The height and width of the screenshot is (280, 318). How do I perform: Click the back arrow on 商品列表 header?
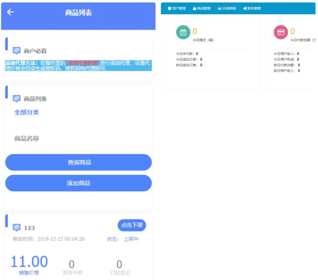(11, 12)
